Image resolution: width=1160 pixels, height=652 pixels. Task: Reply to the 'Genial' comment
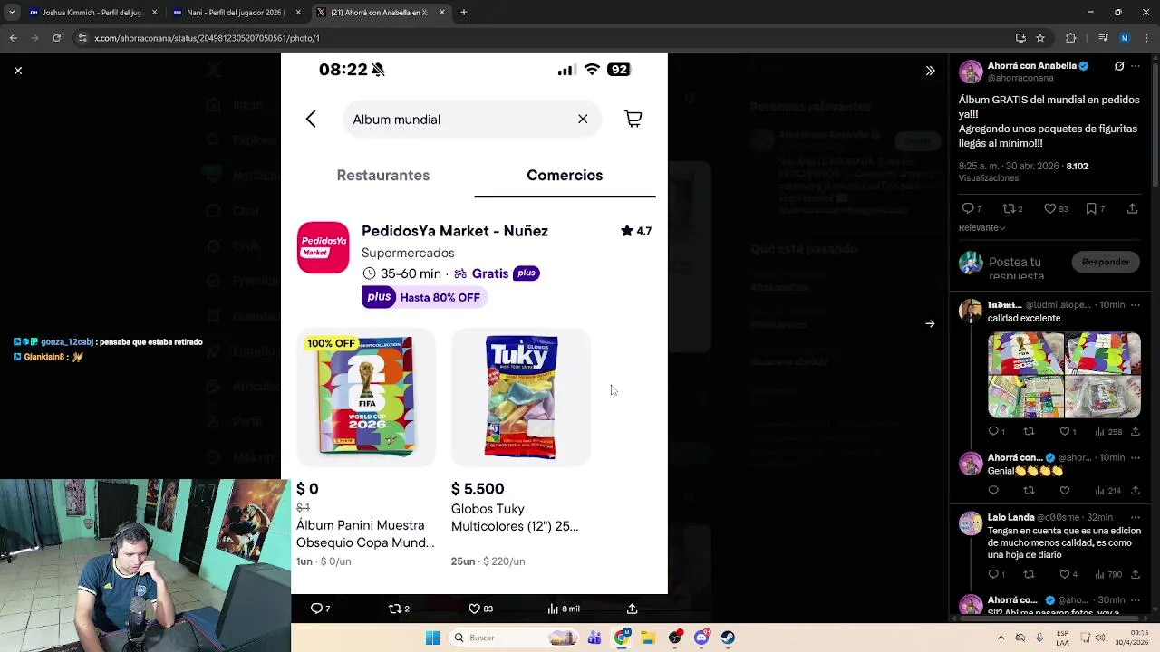(993, 491)
